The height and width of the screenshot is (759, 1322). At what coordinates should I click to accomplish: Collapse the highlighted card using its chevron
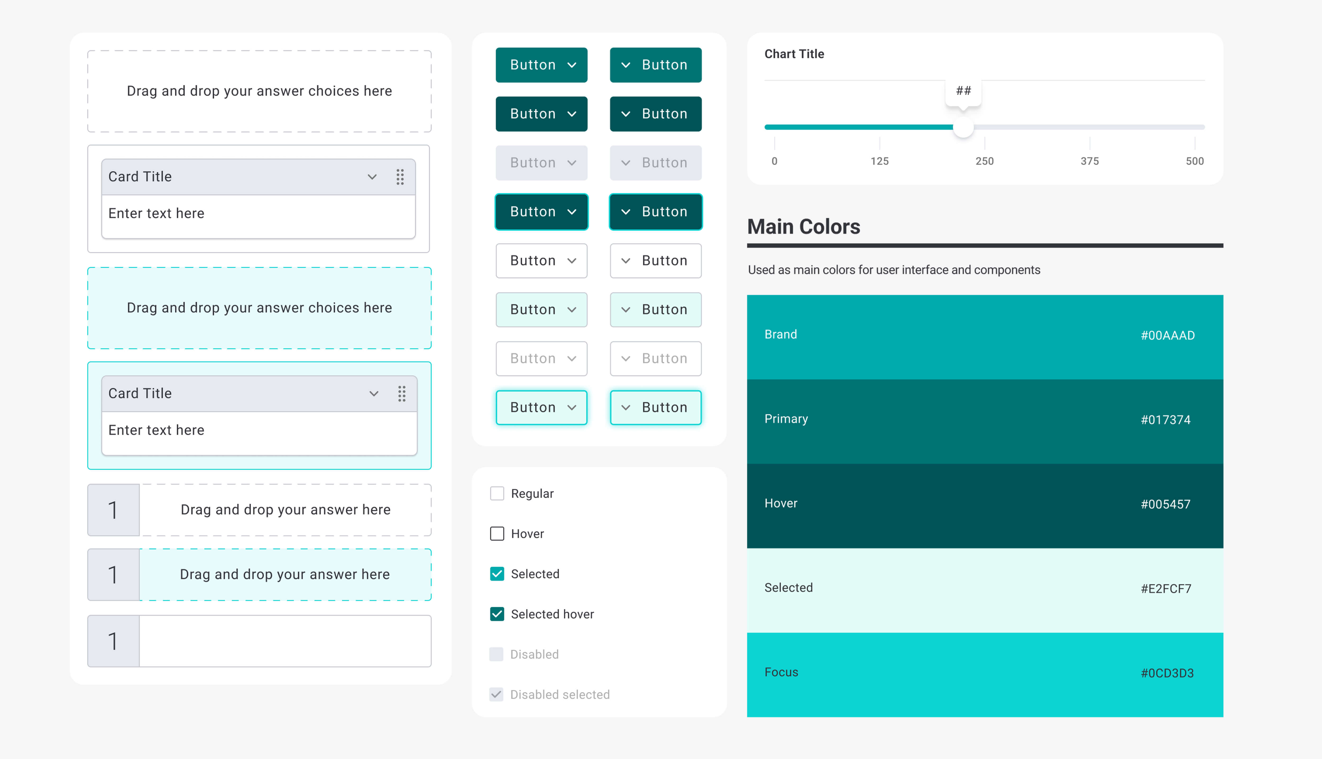[374, 394]
